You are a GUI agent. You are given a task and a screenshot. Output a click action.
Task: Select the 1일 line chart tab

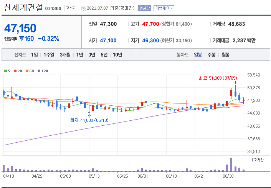tap(35, 55)
